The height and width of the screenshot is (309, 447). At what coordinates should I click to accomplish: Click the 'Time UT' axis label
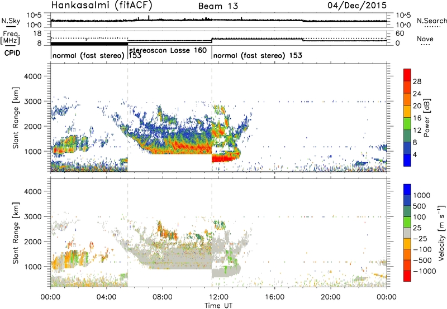click(x=218, y=306)
